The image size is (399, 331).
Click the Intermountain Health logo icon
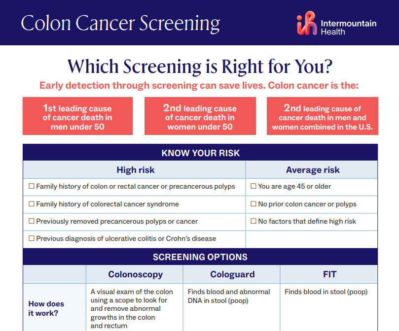[307, 24]
